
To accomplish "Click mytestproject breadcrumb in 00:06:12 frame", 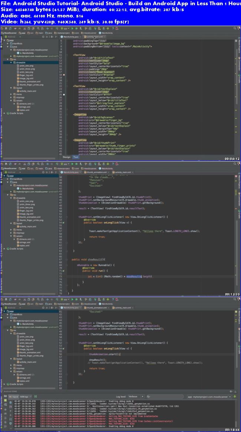I will click(x=61, y=33).
